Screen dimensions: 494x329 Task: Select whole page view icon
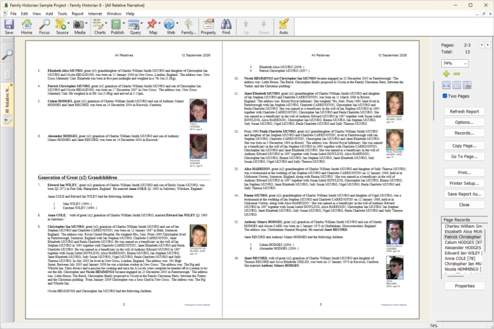[x=457, y=85]
